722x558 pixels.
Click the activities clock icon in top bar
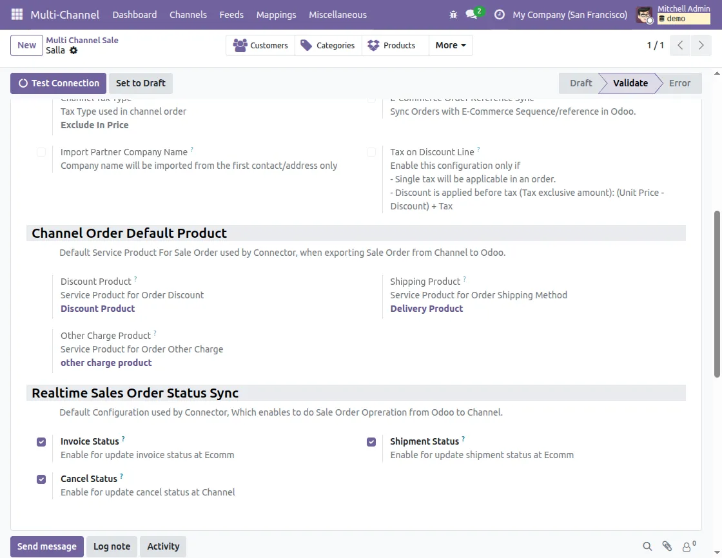pyautogui.click(x=498, y=14)
